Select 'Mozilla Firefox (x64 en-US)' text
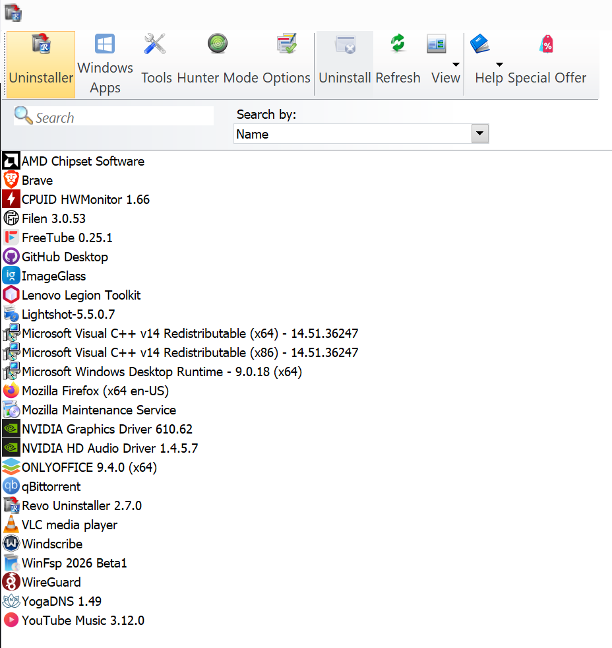 pyautogui.click(x=96, y=391)
